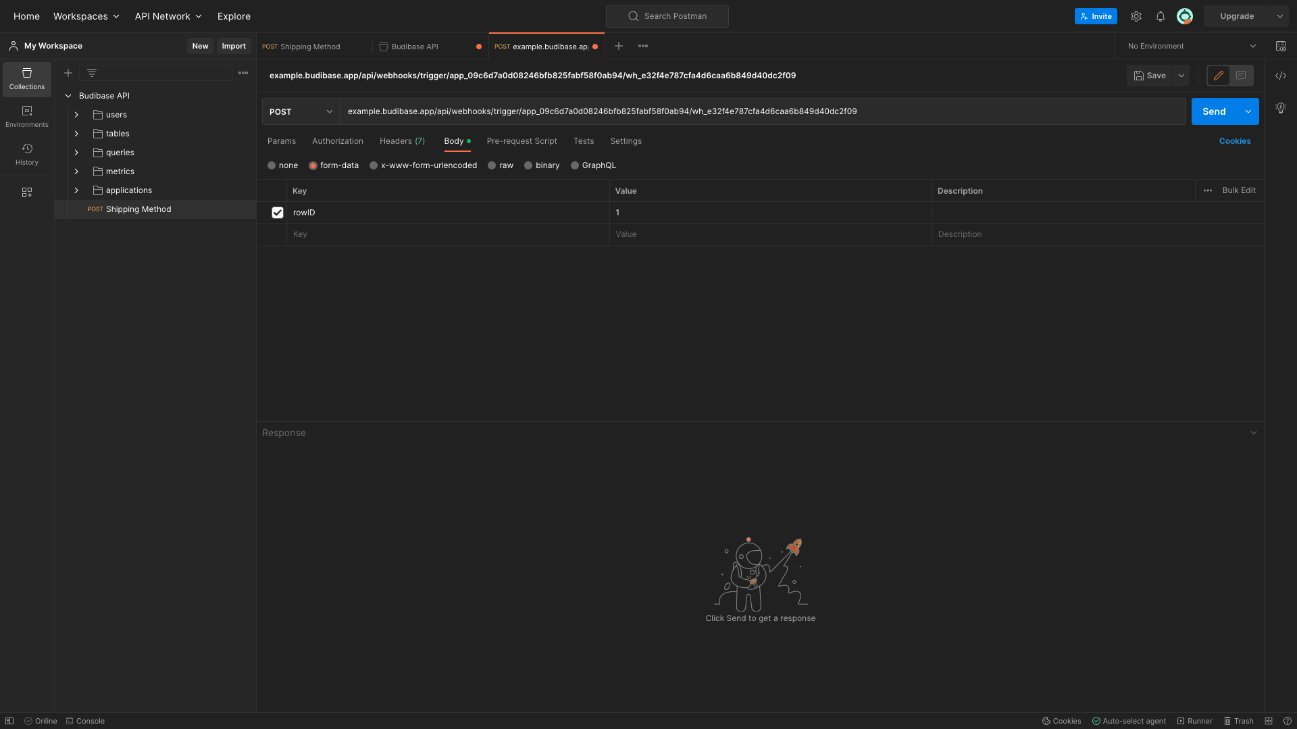The height and width of the screenshot is (729, 1297).
Task: Switch to the Params tab
Action: pos(282,141)
